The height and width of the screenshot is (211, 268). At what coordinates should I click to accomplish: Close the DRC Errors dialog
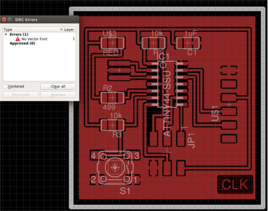[x=4, y=19]
